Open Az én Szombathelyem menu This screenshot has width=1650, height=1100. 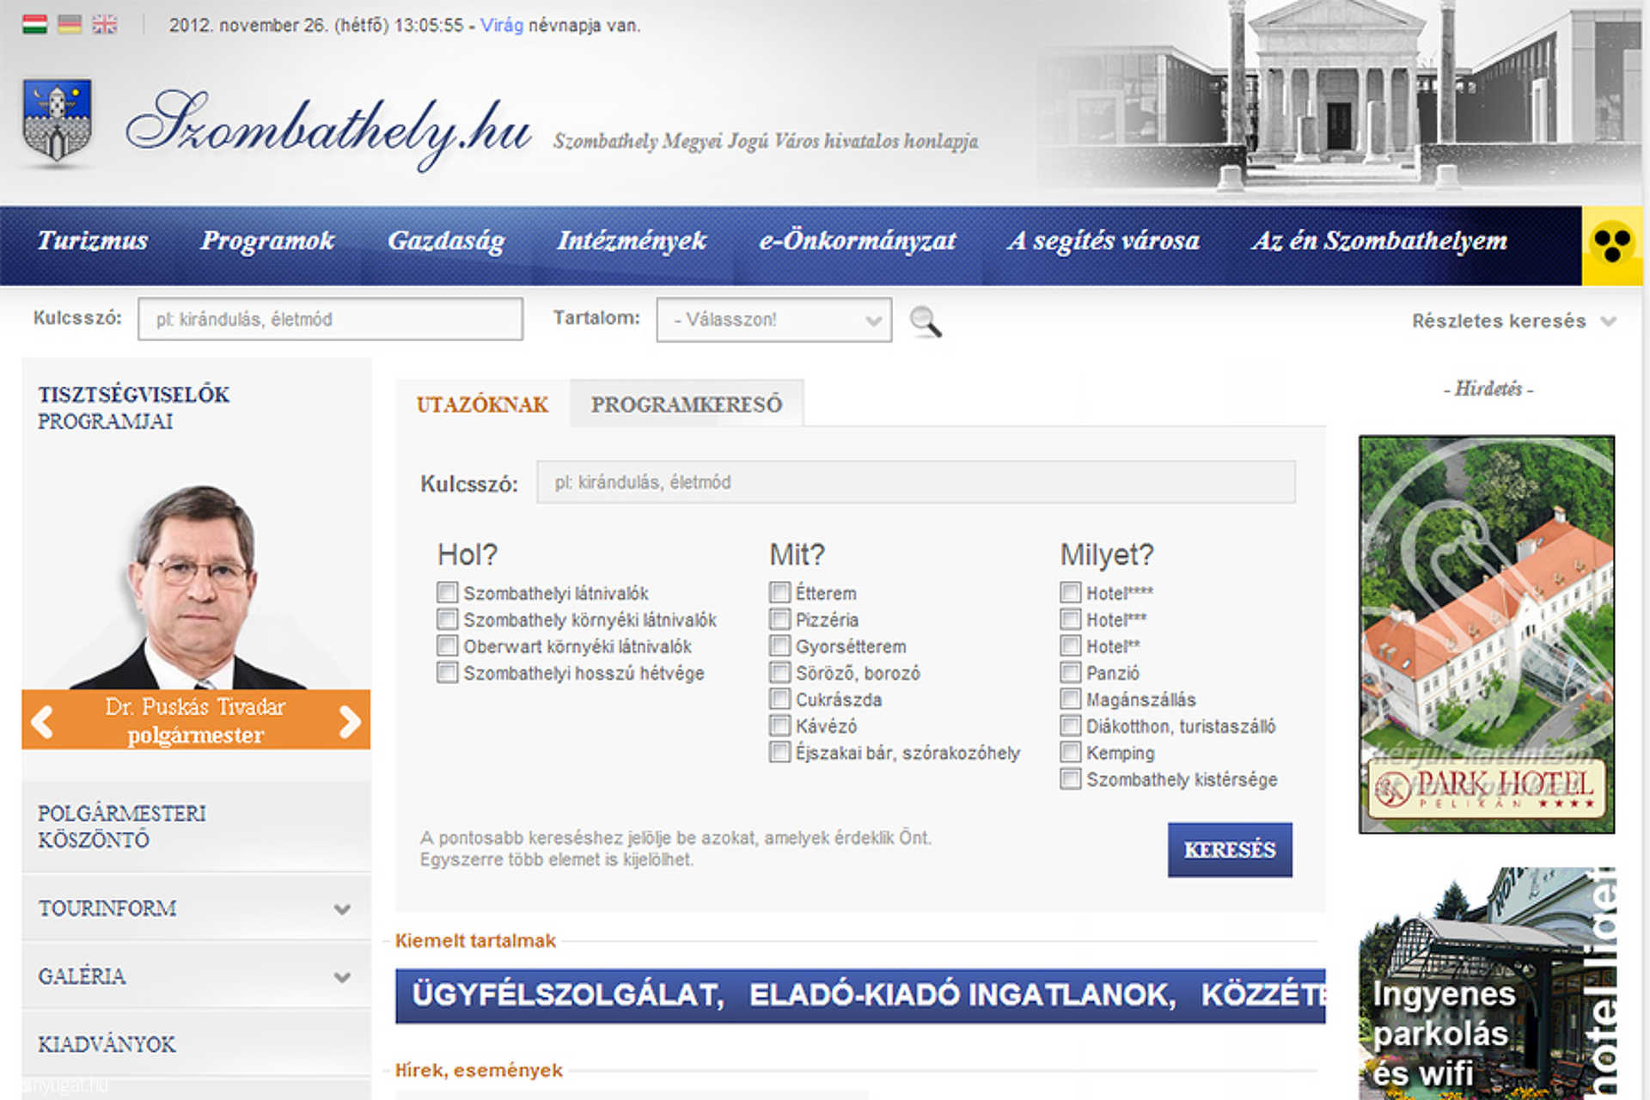[x=1379, y=241]
